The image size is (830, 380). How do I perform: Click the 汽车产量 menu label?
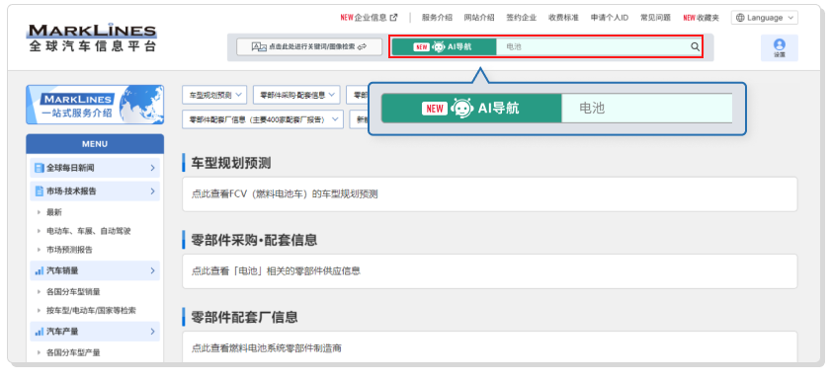(62, 332)
